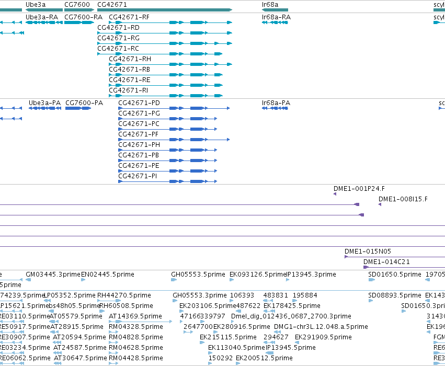Select the CG42671-RB transcript label
The height and width of the screenshot is (366, 445).
(129, 70)
